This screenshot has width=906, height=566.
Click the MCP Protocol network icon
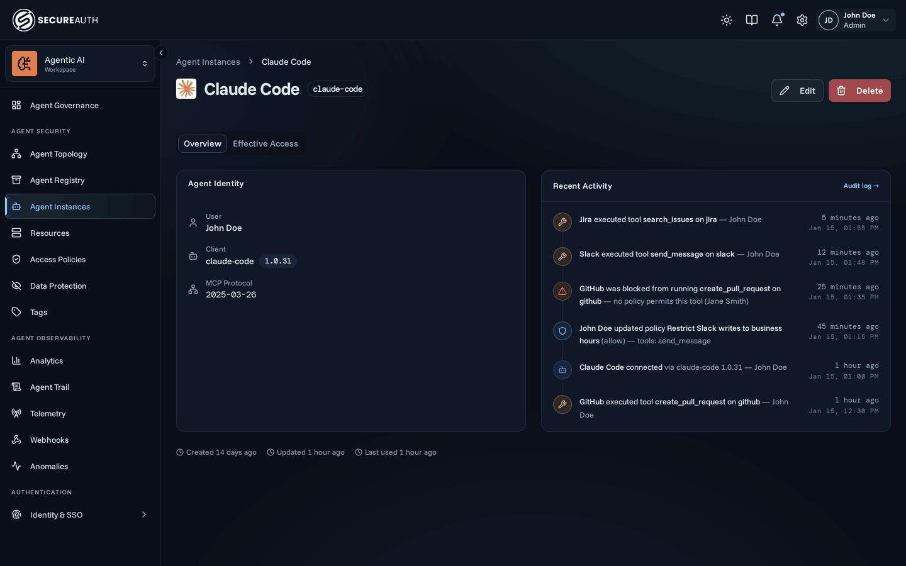point(193,289)
